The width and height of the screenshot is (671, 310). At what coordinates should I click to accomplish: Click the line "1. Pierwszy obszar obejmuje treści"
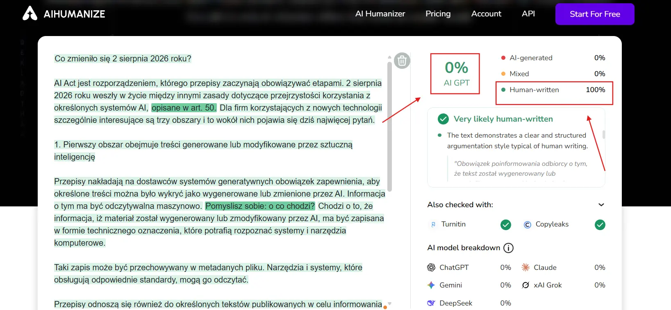coord(203,151)
